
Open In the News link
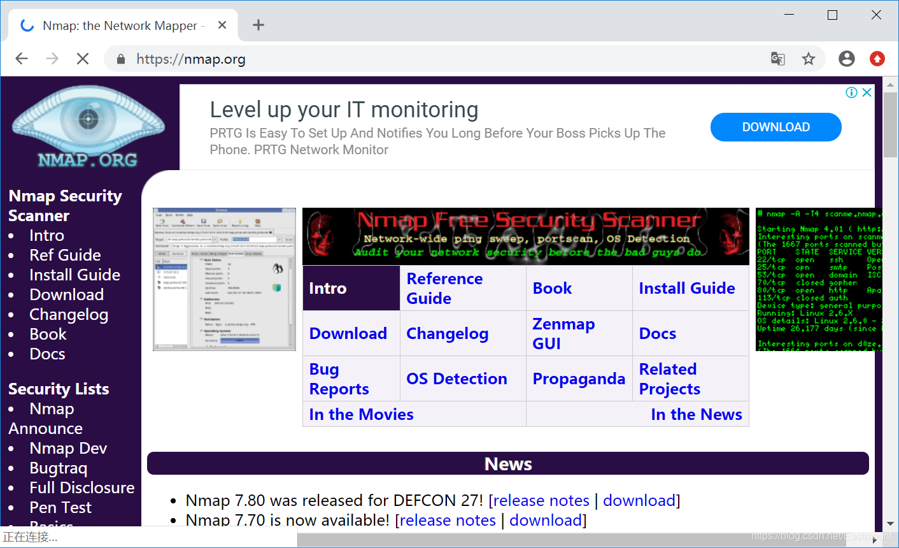pyautogui.click(x=697, y=414)
